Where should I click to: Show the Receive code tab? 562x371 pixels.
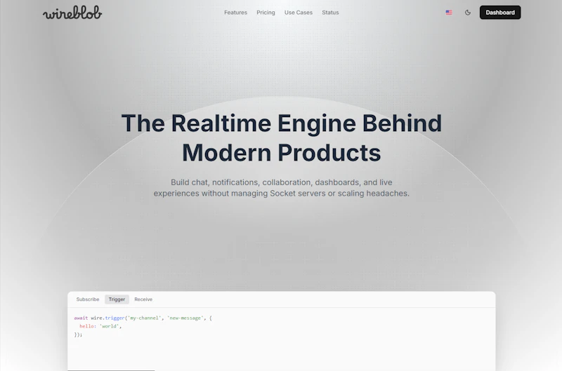143,299
